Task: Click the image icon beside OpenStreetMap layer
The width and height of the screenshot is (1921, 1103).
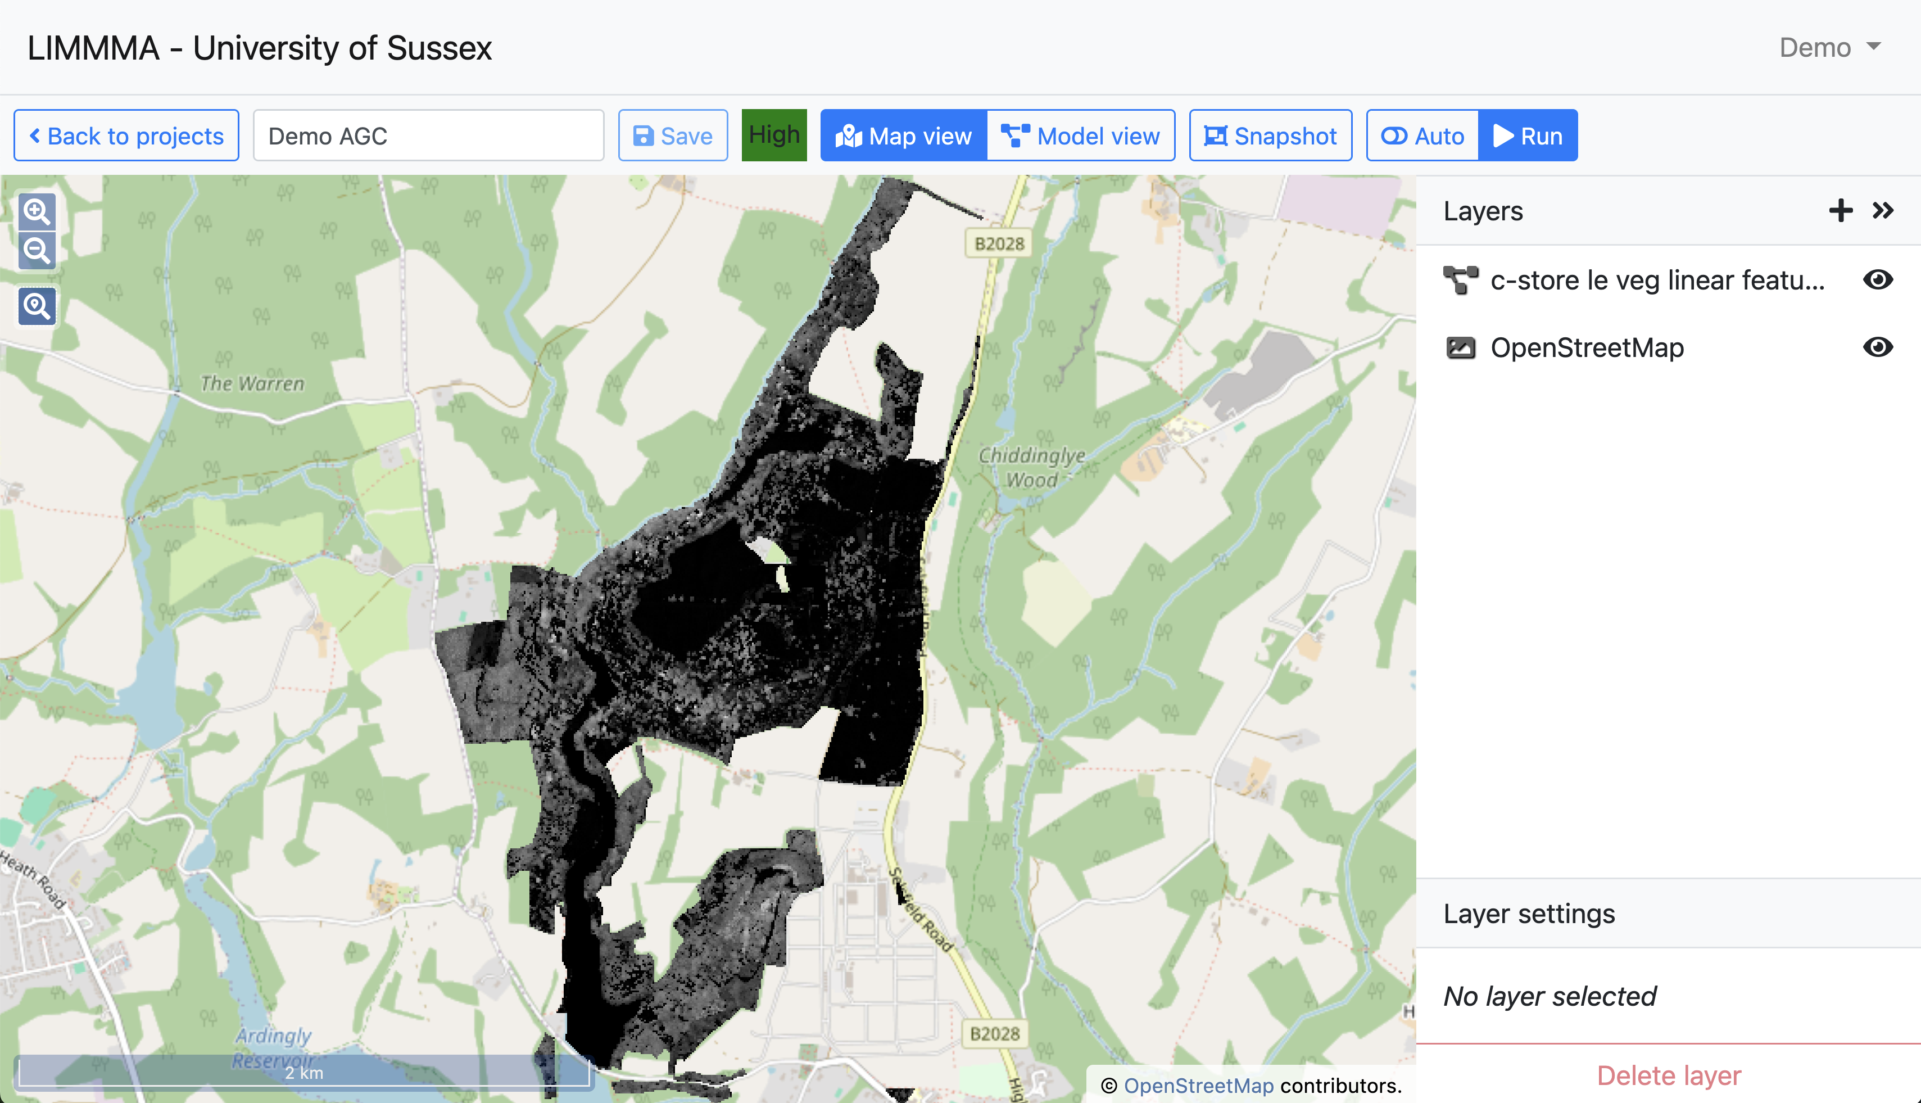Action: (x=1460, y=348)
